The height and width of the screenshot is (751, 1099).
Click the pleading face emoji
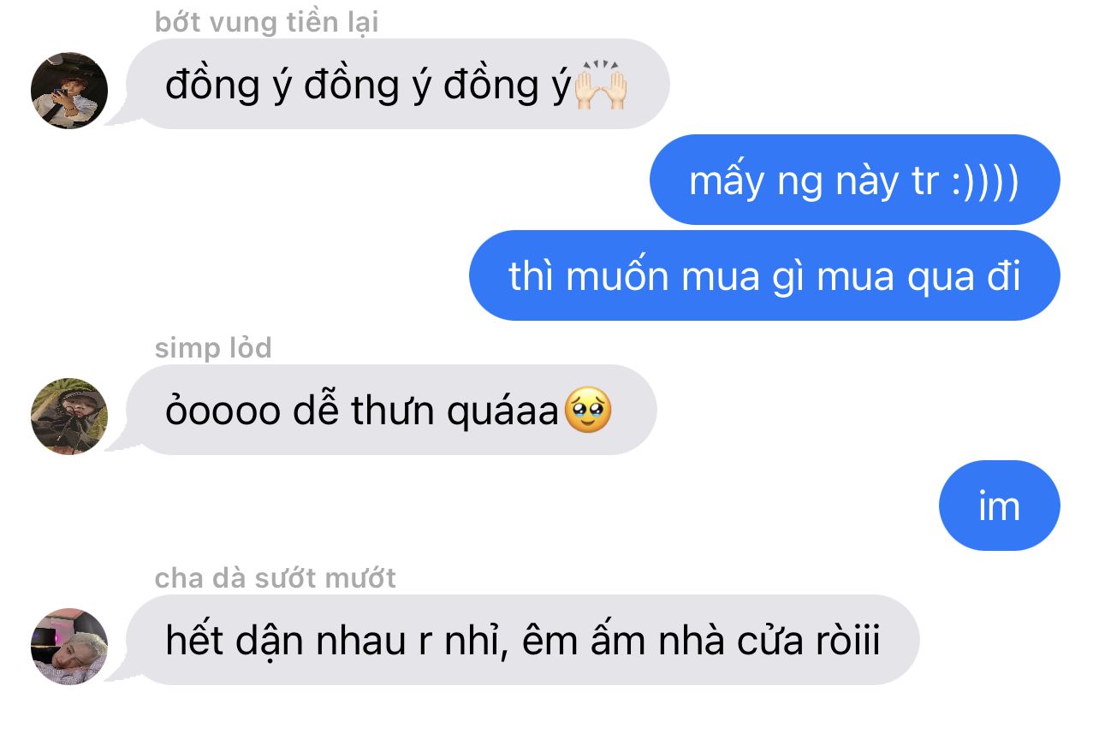[588, 410]
